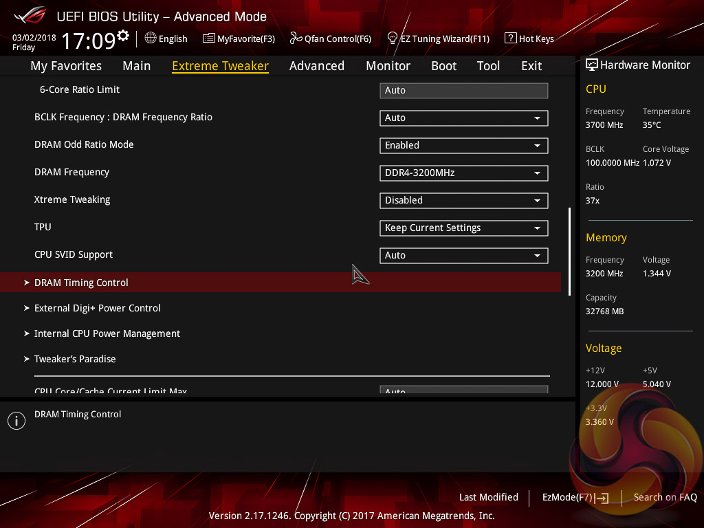Click the EzMode exit arrow icon
This screenshot has width=704, height=528.
(602, 498)
